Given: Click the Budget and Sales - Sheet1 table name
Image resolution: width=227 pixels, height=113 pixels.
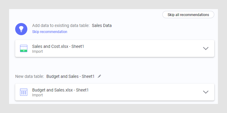Looking at the screenshot, I should pos(70,76).
